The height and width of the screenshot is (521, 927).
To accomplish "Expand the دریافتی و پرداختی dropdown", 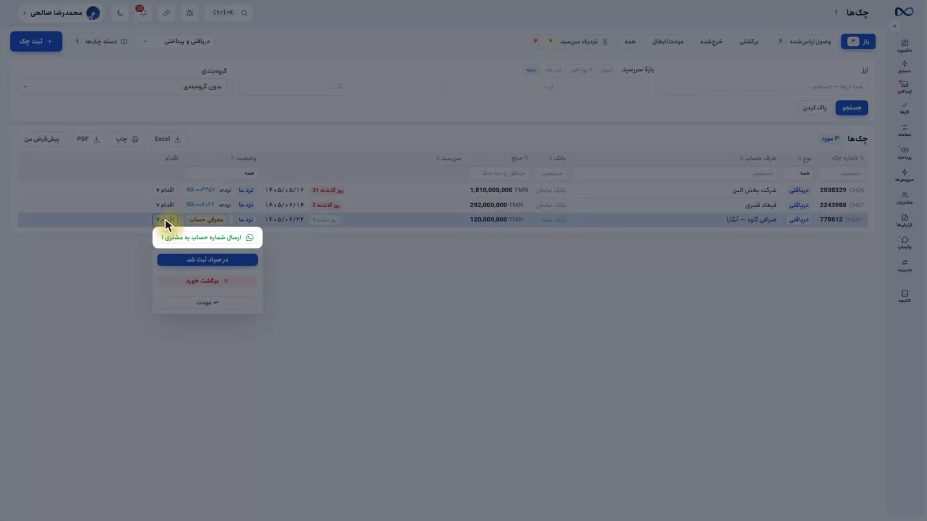I will click(x=176, y=42).
